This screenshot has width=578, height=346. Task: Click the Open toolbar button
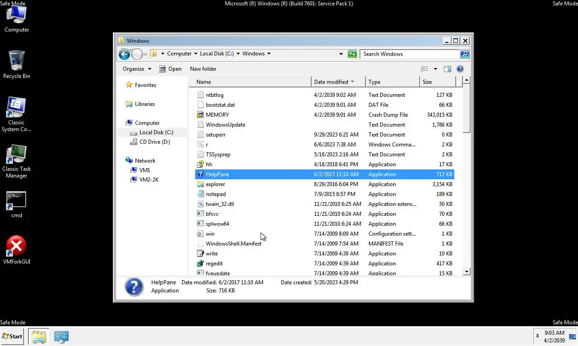(x=170, y=69)
